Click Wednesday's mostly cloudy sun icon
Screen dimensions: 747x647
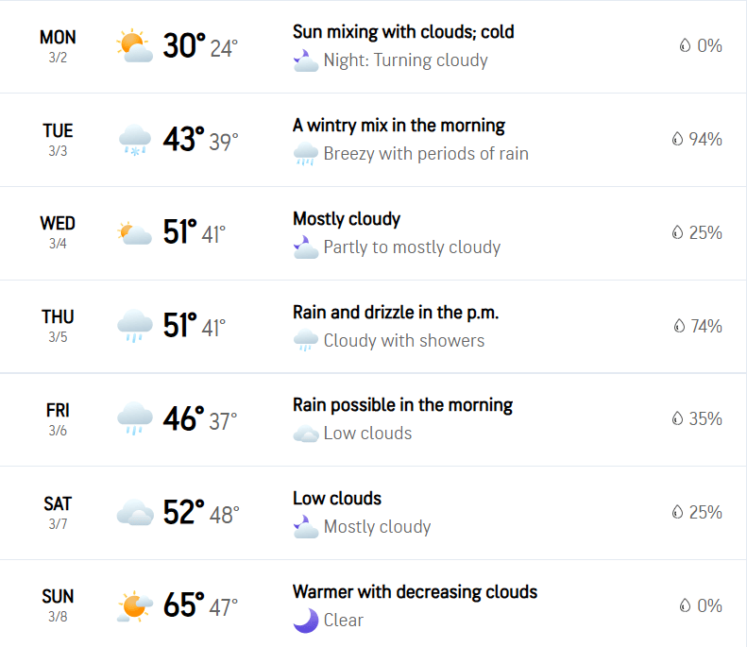(135, 233)
